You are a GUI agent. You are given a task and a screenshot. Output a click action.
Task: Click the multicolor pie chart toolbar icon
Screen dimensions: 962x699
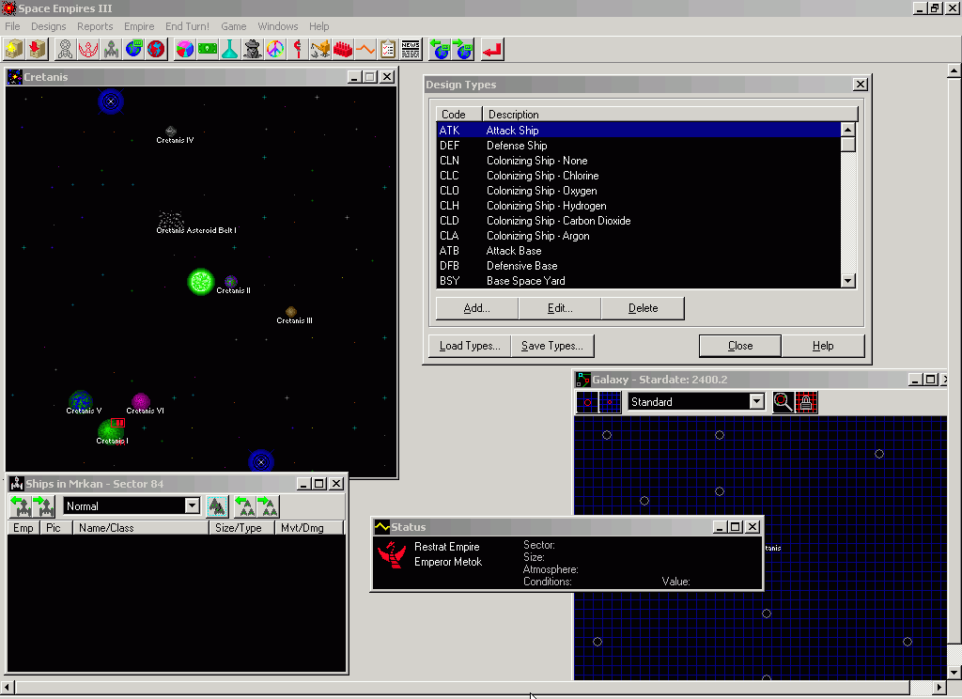[x=185, y=49]
